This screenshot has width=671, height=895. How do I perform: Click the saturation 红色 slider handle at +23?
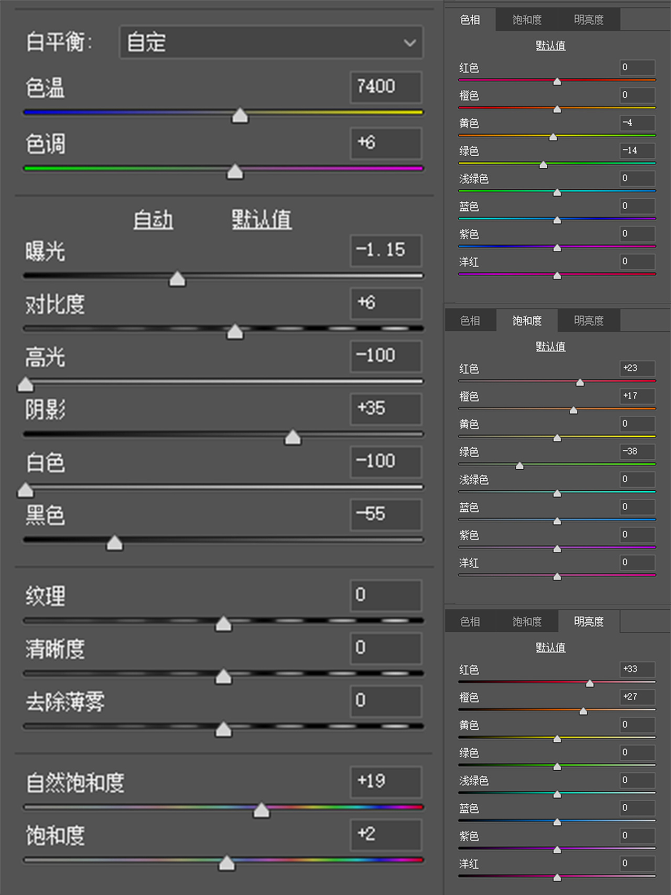tap(580, 382)
